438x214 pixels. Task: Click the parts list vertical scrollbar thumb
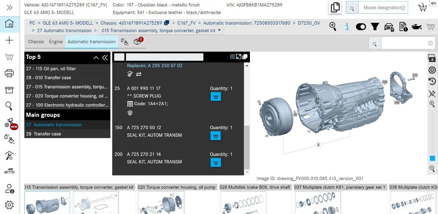point(247,147)
